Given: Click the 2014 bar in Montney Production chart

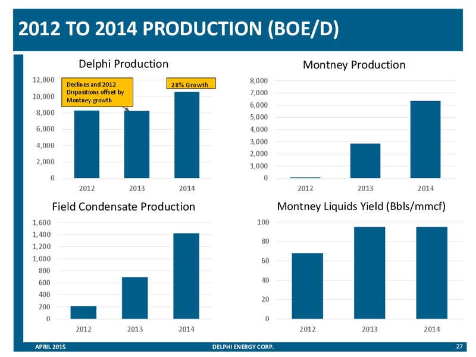Looking at the screenshot, I should [x=425, y=140].
